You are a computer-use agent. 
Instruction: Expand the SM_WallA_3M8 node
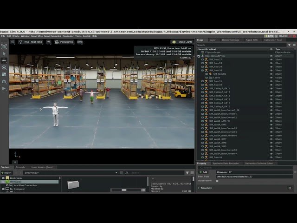coord(202,143)
